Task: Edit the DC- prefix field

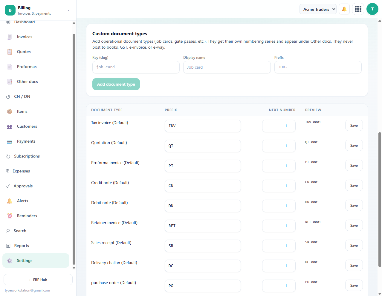Action: point(203,266)
